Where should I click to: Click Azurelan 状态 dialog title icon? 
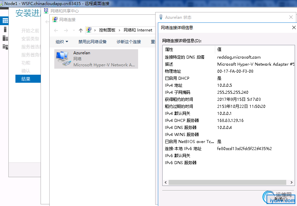tap(161, 17)
